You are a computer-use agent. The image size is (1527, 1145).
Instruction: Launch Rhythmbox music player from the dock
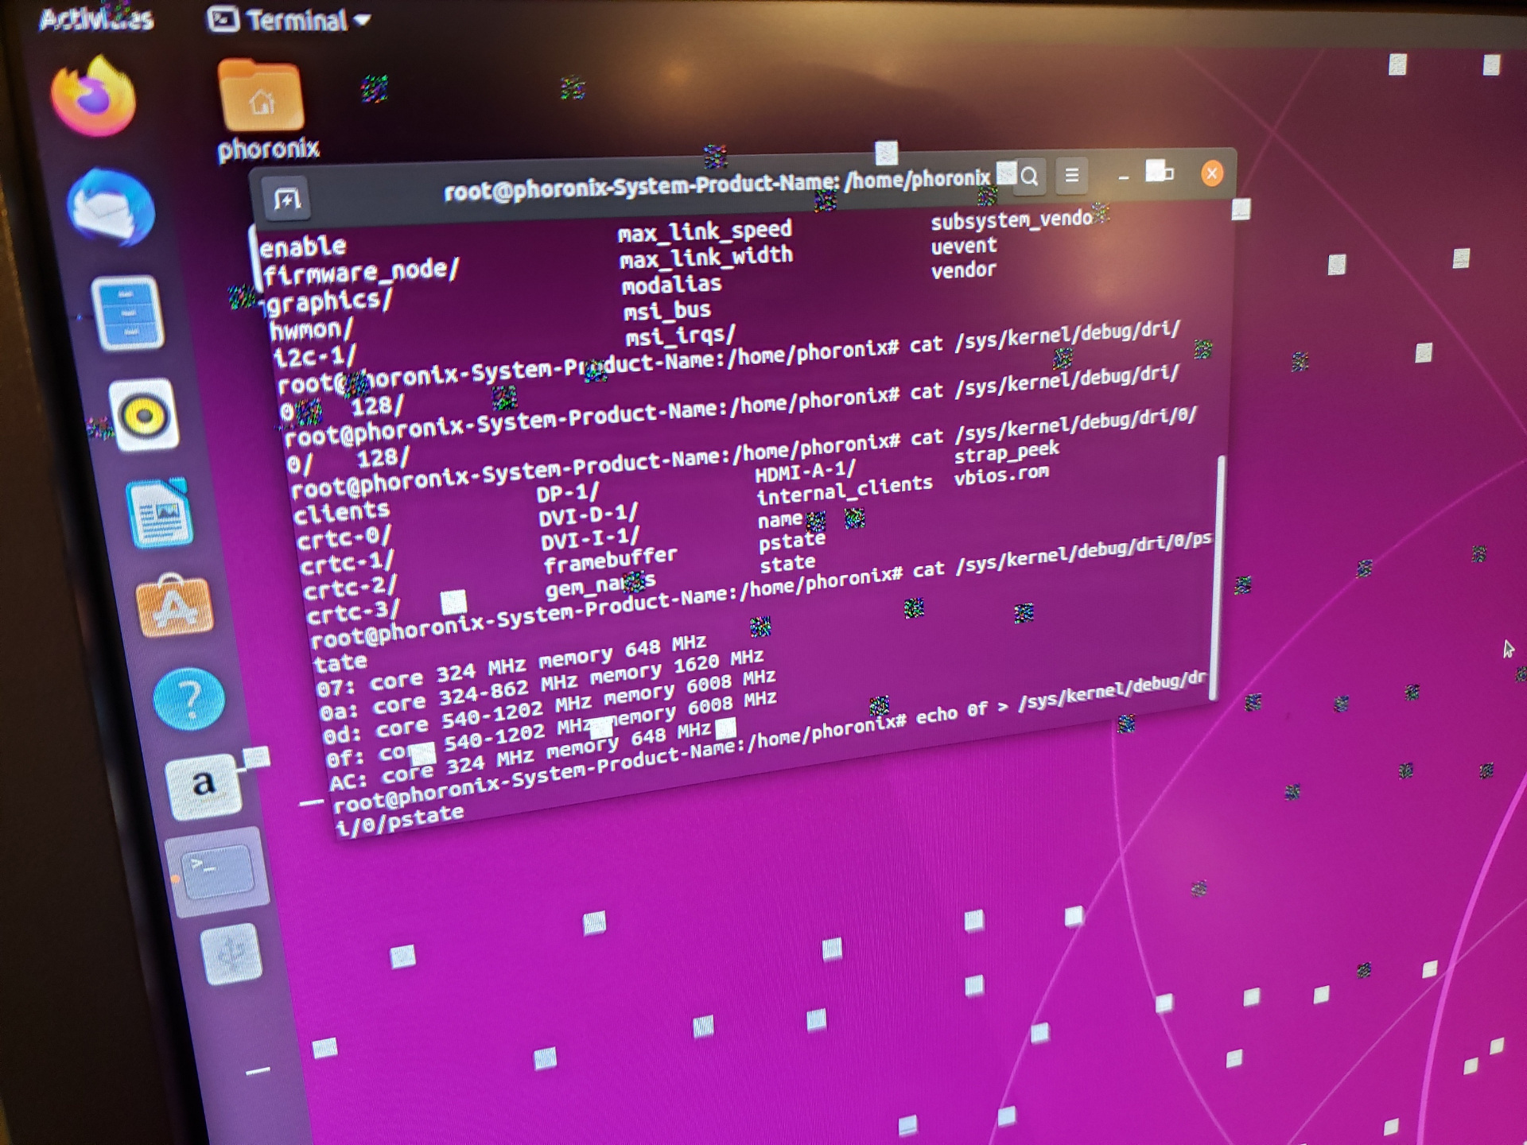(x=144, y=416)
